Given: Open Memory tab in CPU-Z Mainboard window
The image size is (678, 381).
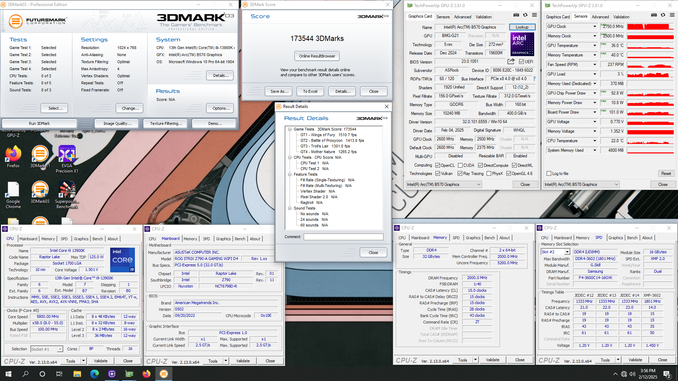Looking at the screenshot, I should coord(190,239).
